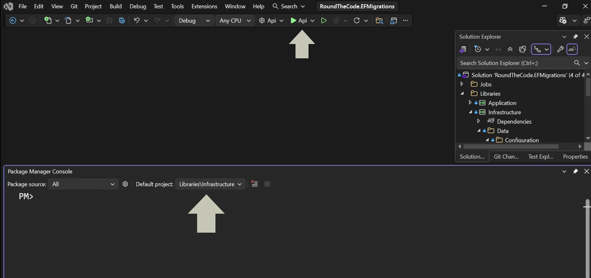
Task: Open the File menu
Action: point(23,6)
